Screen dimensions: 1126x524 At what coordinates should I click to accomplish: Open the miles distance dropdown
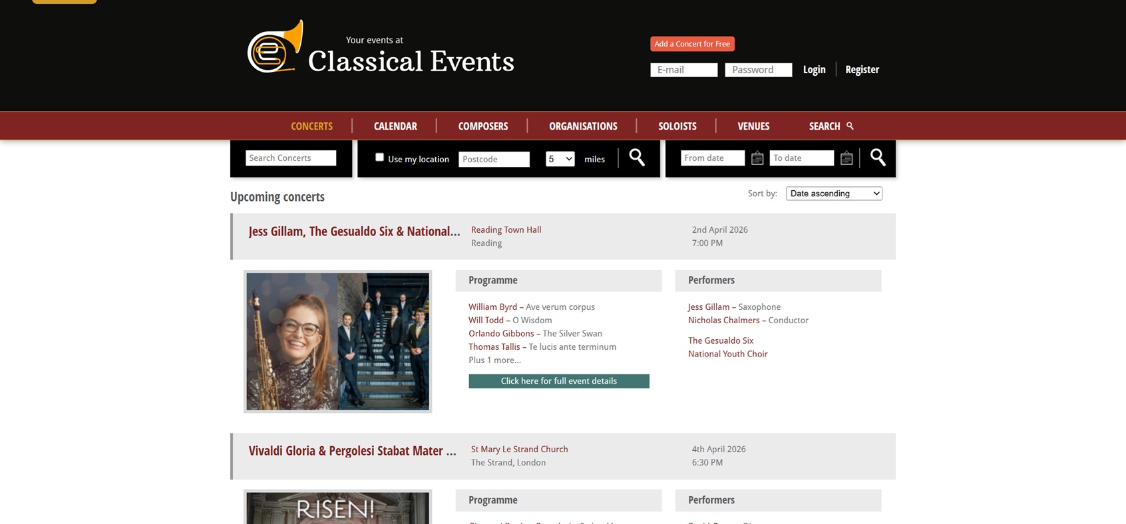click(559, 159)
